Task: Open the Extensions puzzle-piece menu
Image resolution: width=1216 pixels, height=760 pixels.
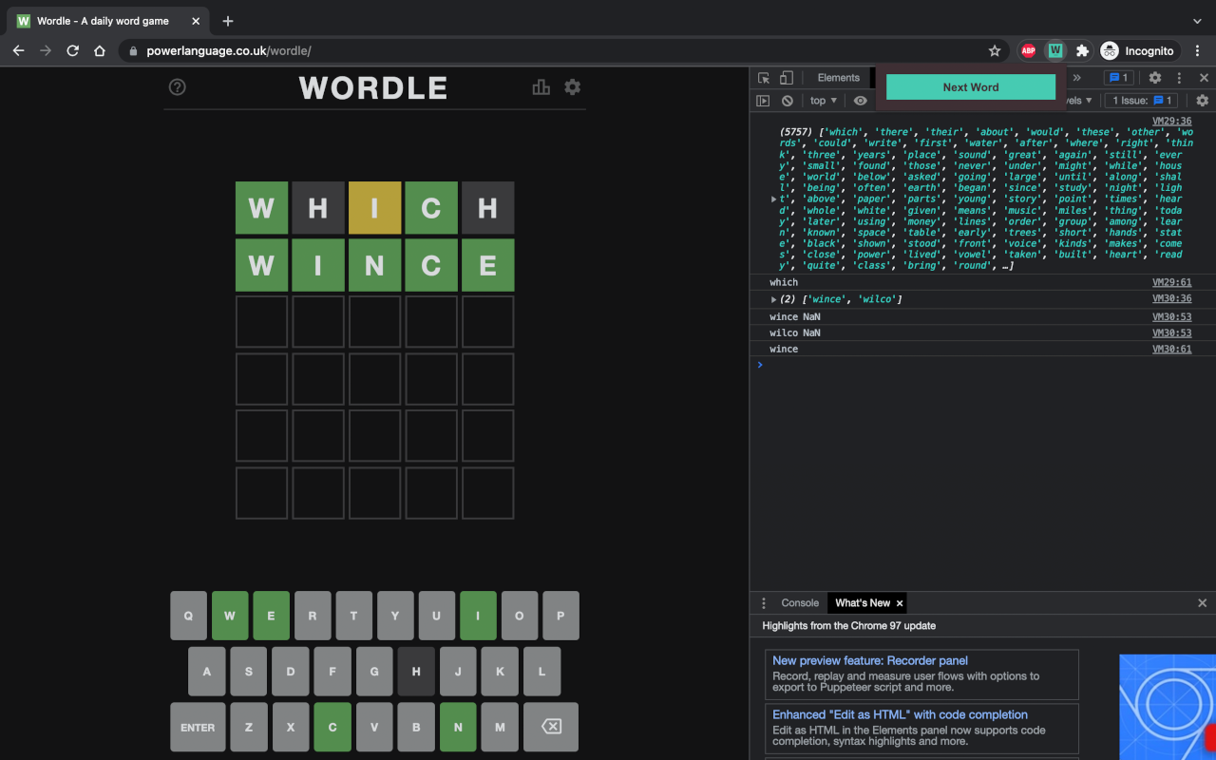Action: pyautogui.click(x=1082, y=50)
